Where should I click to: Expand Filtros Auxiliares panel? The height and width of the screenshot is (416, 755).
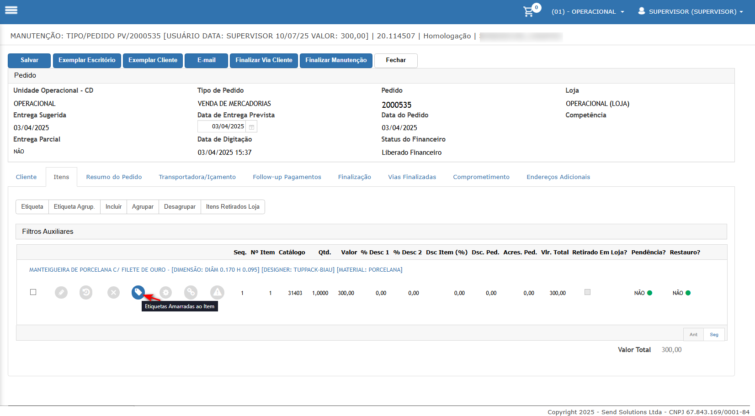[371, 232]
